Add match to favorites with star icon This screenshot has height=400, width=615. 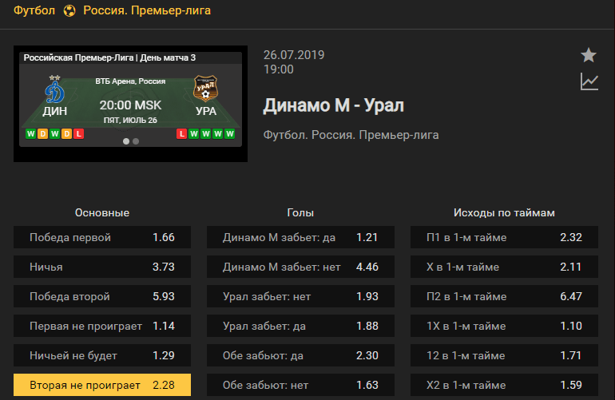(x=589, y=55)
